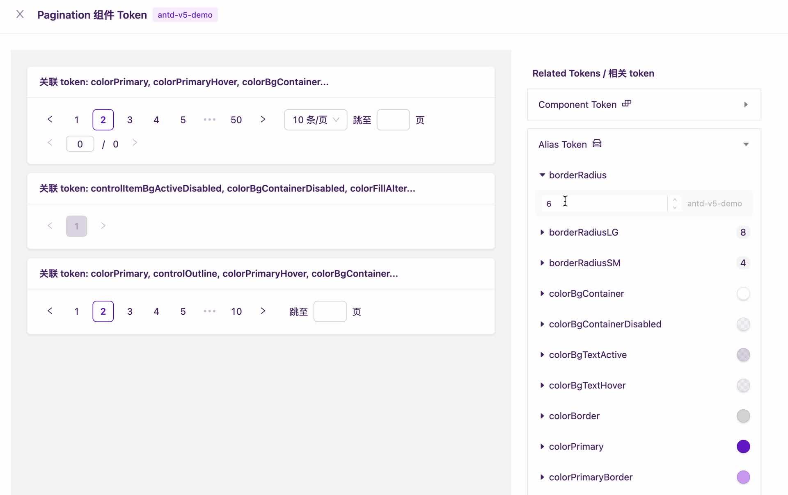Click ellipsis before page 10
The image size is (788, 495).
[209, 311]
